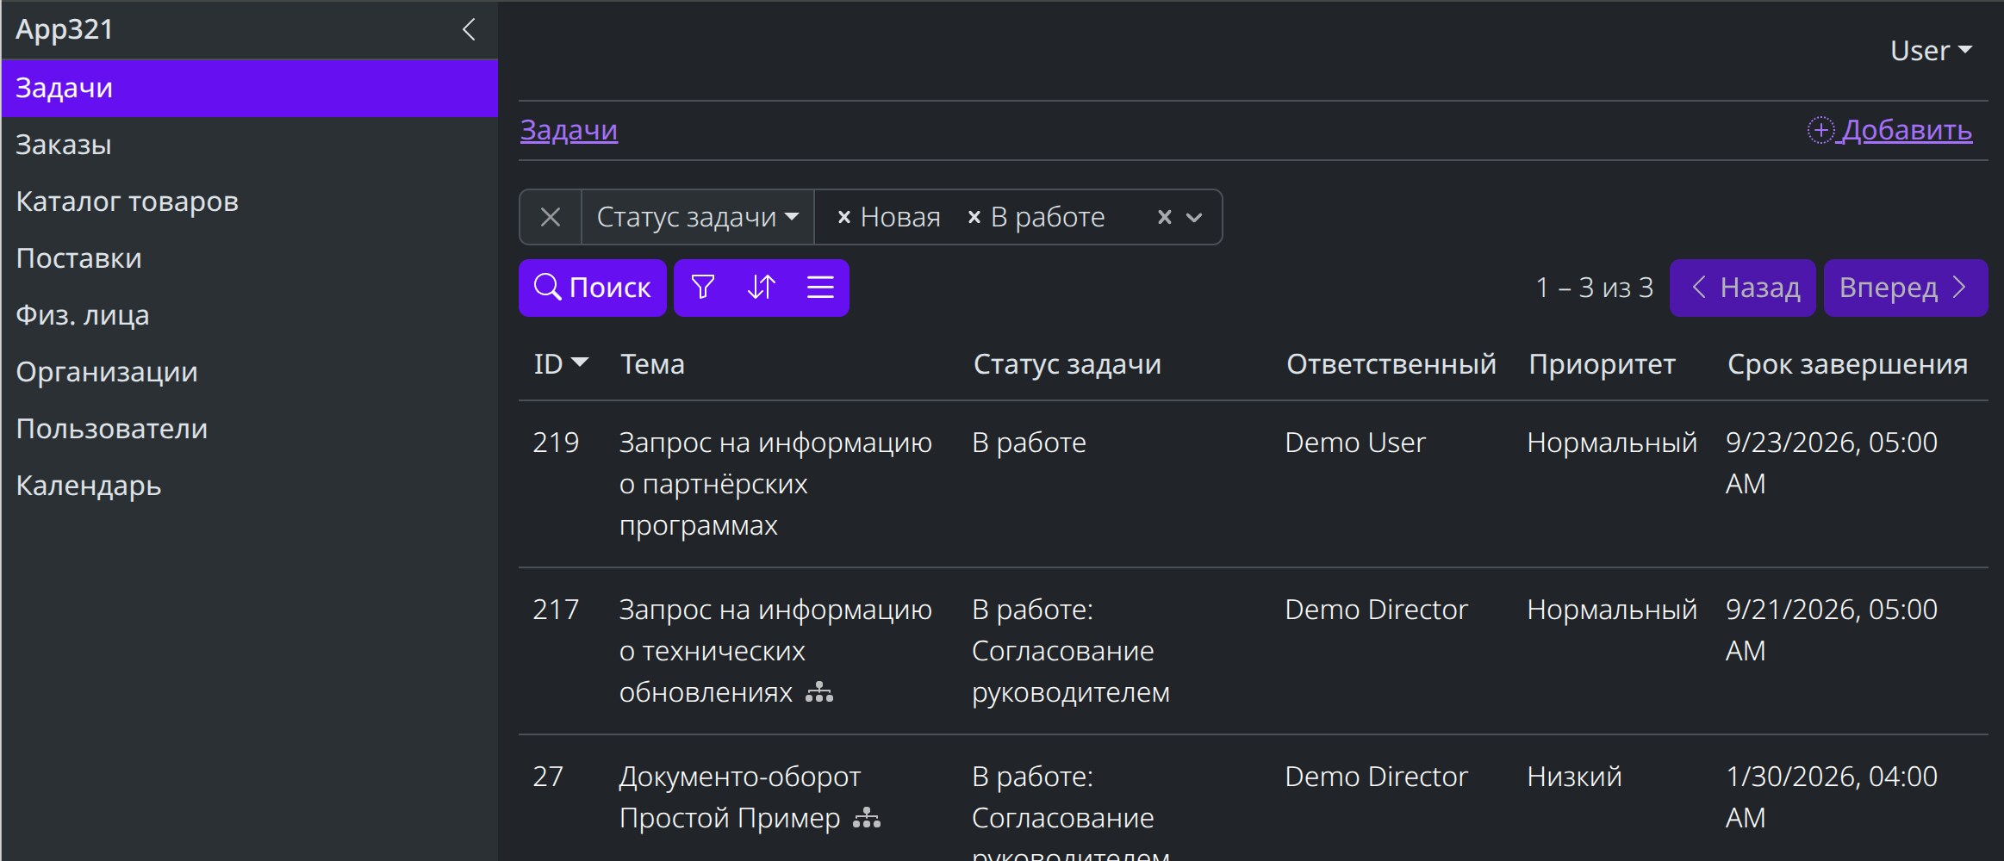Click the Приоритет column header
Image resolution: width=2004 pixels, height=861 pixels.
(1602, 364)
